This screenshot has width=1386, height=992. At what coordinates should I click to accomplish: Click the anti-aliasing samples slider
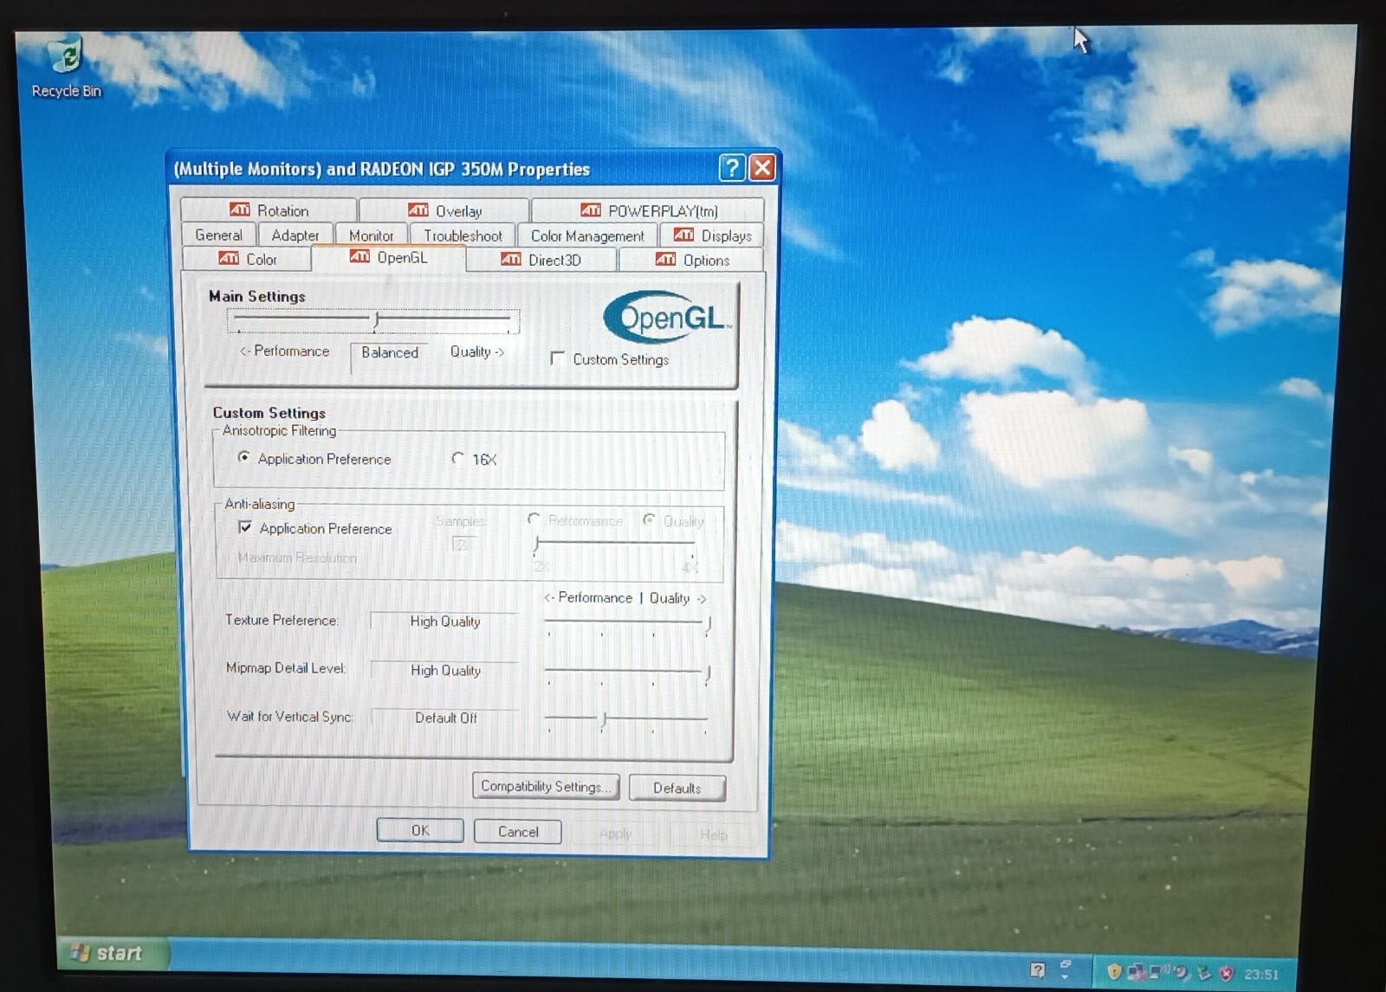pyautogui.click(x=615, y=548)
